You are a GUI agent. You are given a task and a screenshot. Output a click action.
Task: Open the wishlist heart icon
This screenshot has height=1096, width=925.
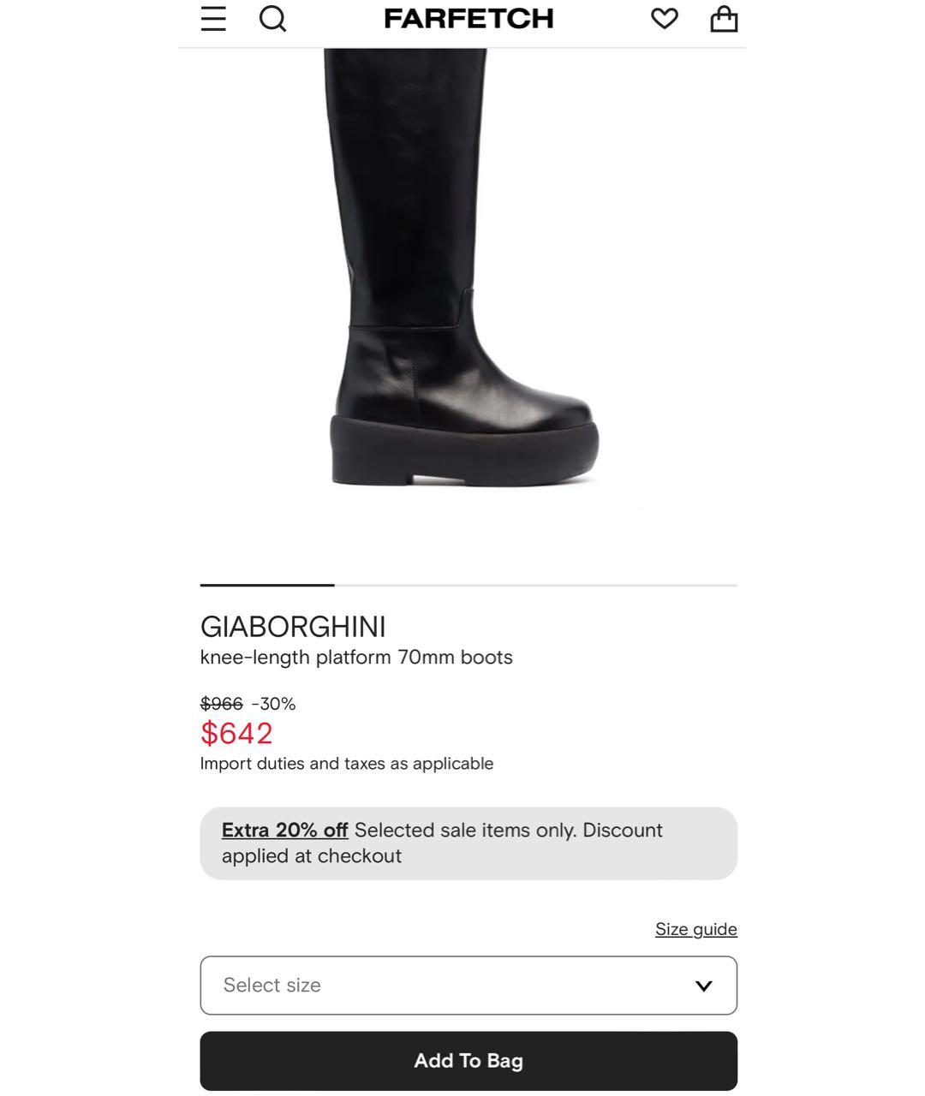(x=664, y=19)
